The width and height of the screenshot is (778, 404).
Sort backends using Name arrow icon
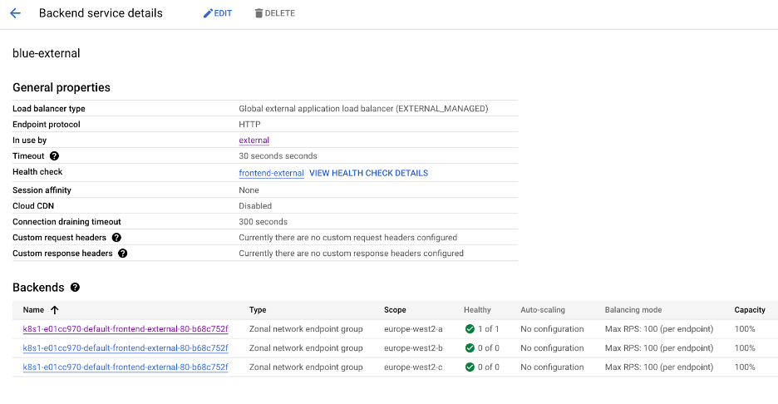[x=55, y=310]
